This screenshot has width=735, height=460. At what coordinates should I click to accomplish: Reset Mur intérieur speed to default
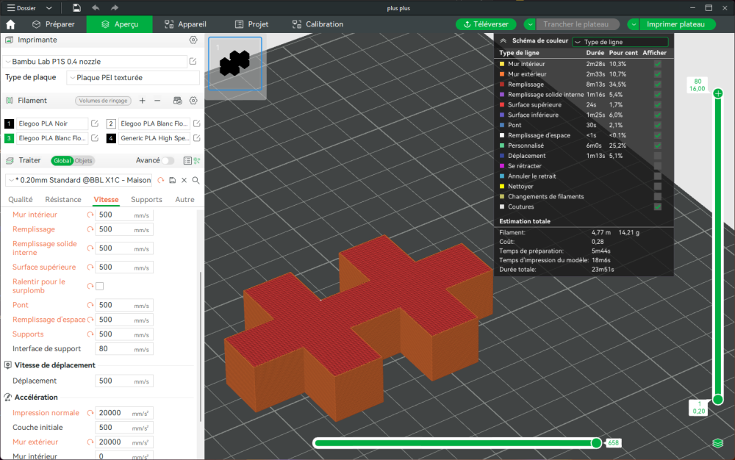point(90,215)
